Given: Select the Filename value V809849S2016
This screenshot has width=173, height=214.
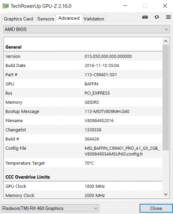Looking at the screenshot, I should coord(99,121).
